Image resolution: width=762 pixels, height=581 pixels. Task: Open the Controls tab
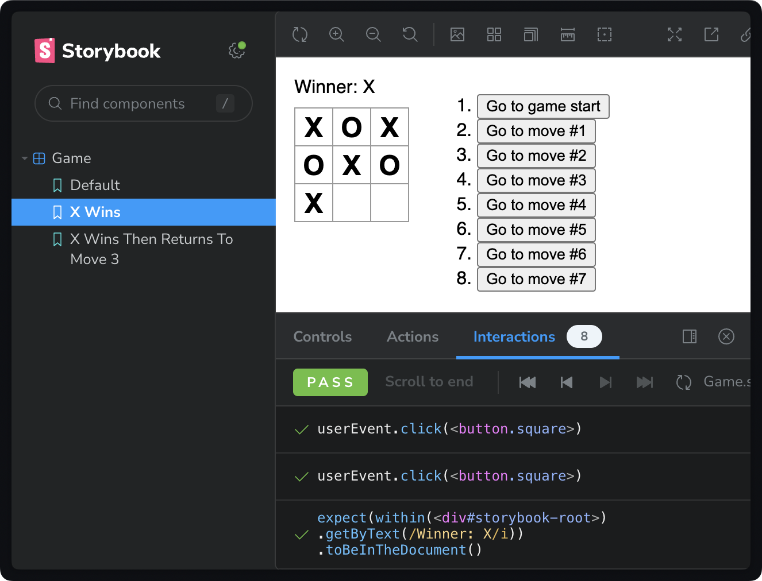click(x=322, y=336)
